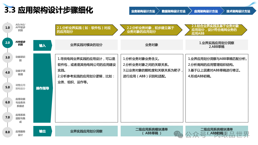This screenshot has height=145, width=258.
Task: Click the 业务对象 input cell
Action: click(x=152, y=45)
